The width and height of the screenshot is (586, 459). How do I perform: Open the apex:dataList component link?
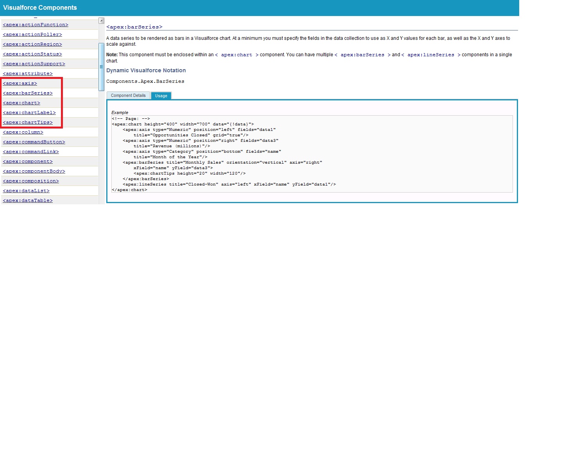click(26, 191)
